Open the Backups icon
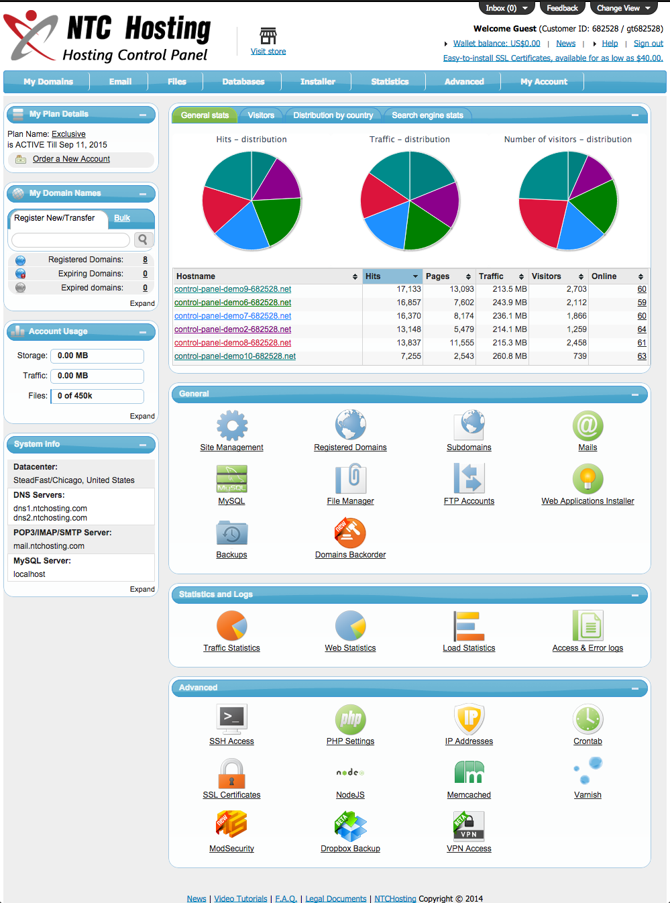The image size is (670, 903). 232,533
